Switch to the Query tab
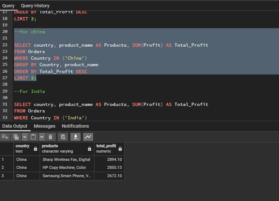Viewport: 279px width, 201px height. [8, 6]
